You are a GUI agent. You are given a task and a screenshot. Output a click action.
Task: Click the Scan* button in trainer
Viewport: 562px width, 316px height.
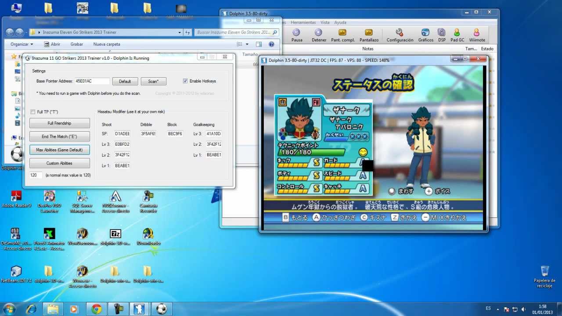[x=153, y=81]
